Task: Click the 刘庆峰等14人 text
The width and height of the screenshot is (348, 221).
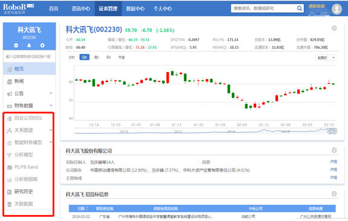Action: coord(102,162)
